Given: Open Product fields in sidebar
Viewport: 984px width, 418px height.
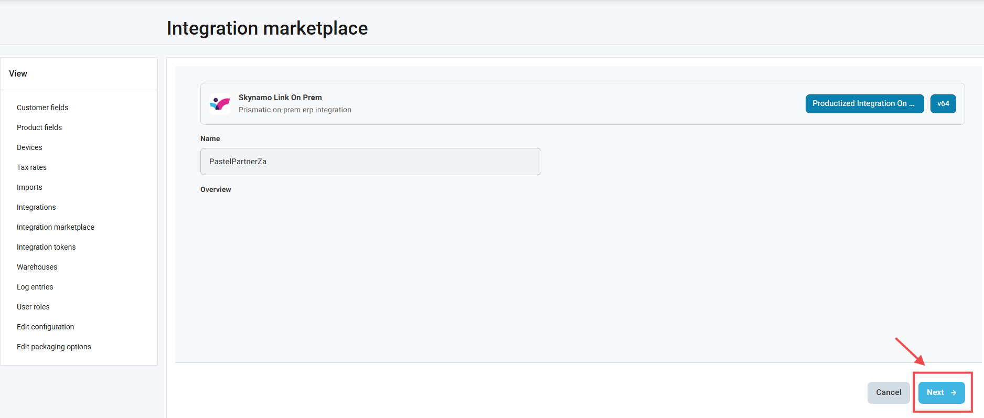Looking at the screenshot, I should (x=39, y=127).
